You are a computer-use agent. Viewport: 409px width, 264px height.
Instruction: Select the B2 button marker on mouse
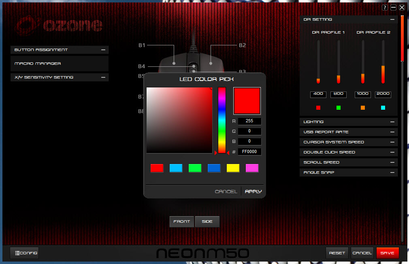(x=211, y=64)
